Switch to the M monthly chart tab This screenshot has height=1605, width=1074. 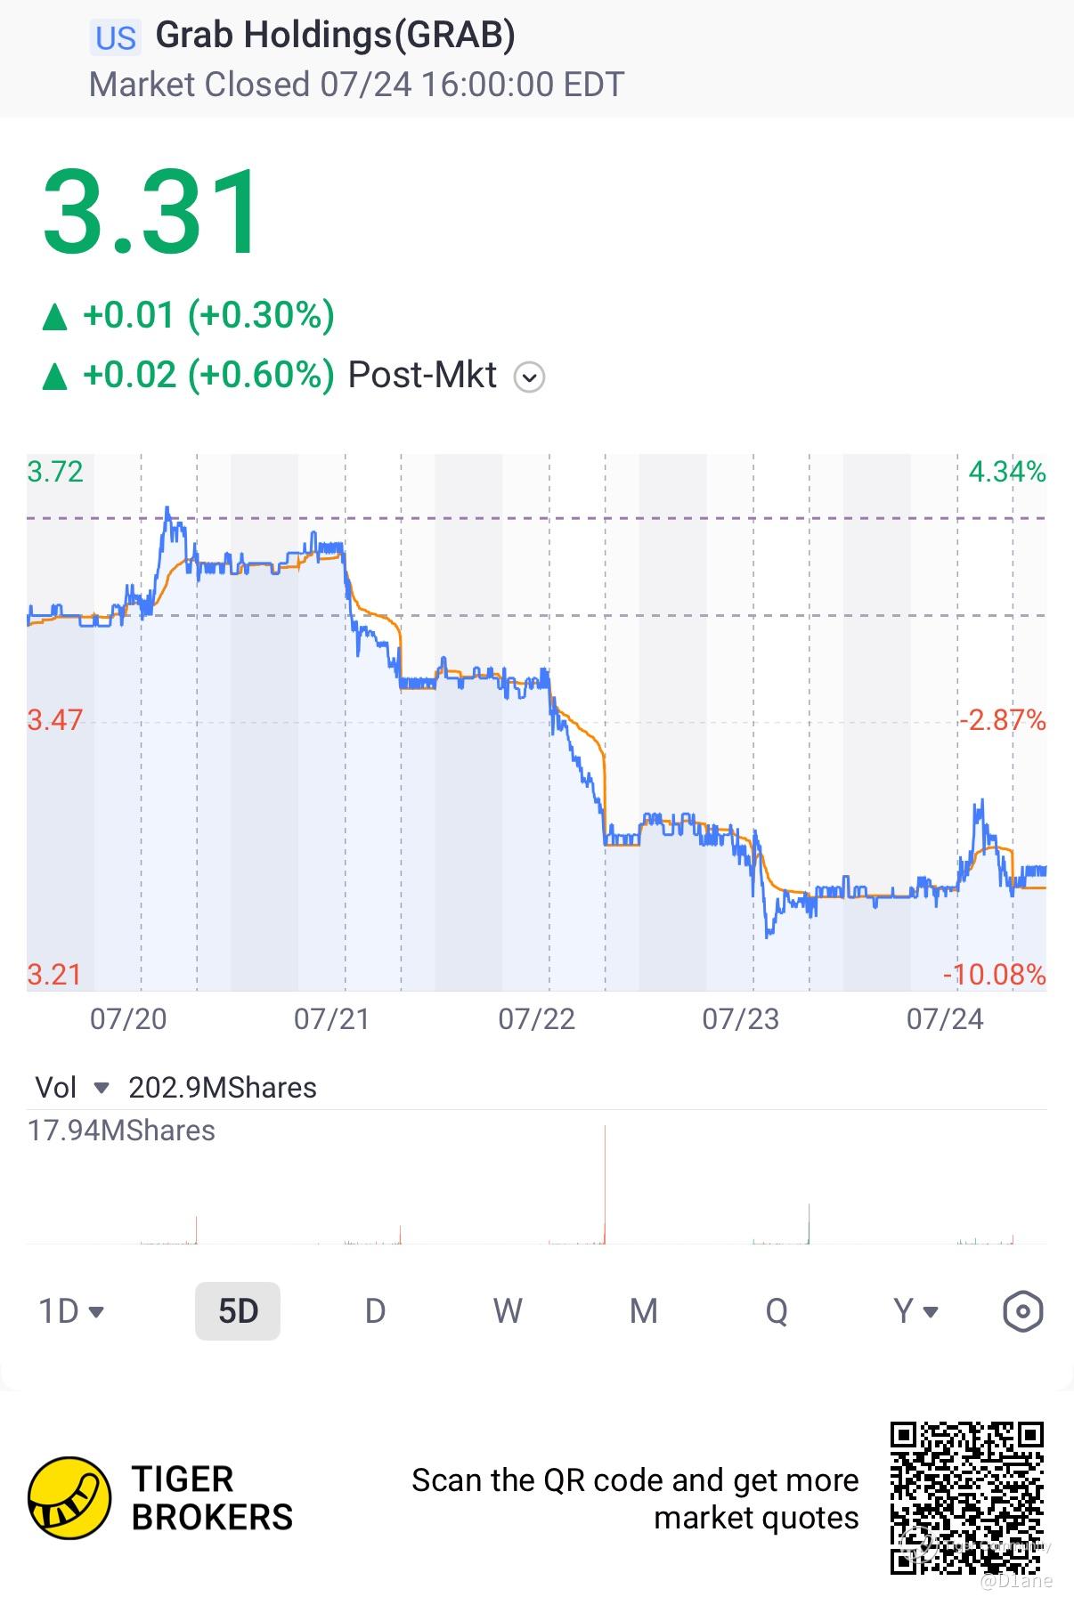click(643, 1311)
